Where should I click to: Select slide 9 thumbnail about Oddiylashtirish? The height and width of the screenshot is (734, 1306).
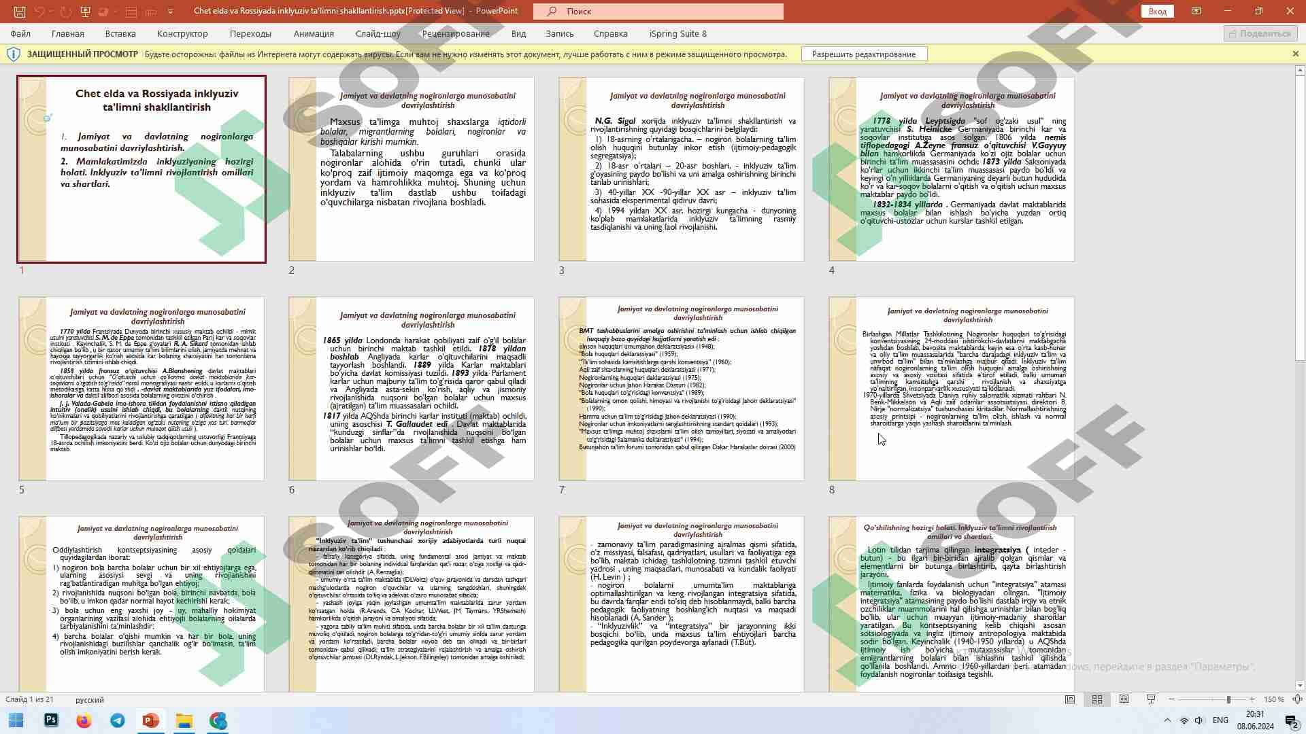click(x=141, y=604)
